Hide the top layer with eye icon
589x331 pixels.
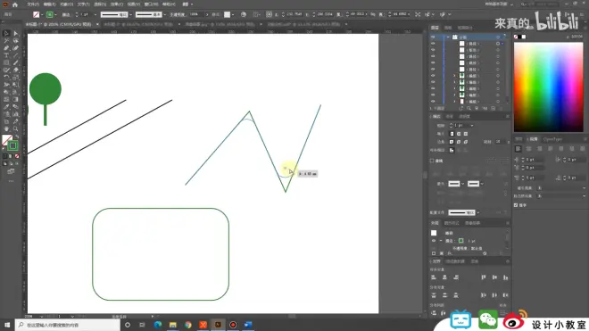(433, 37)
